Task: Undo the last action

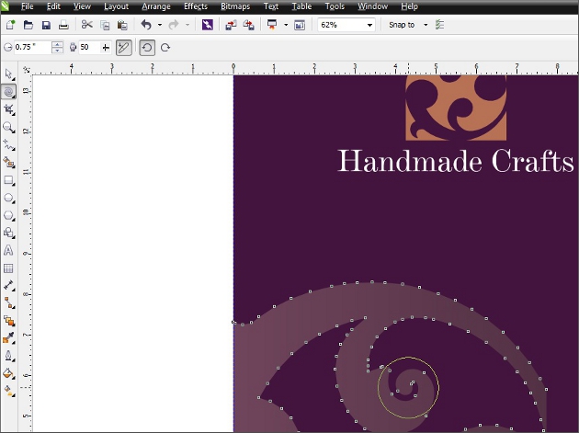Action: [x=147, y=25]
